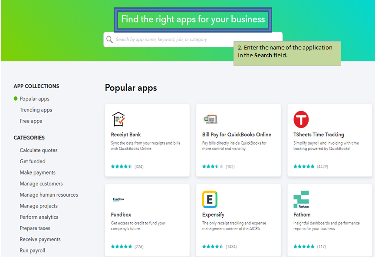Screen dimensions: 375x257
Task: Click the Fundbox logo icon
Action: click(x=118, y=199)
